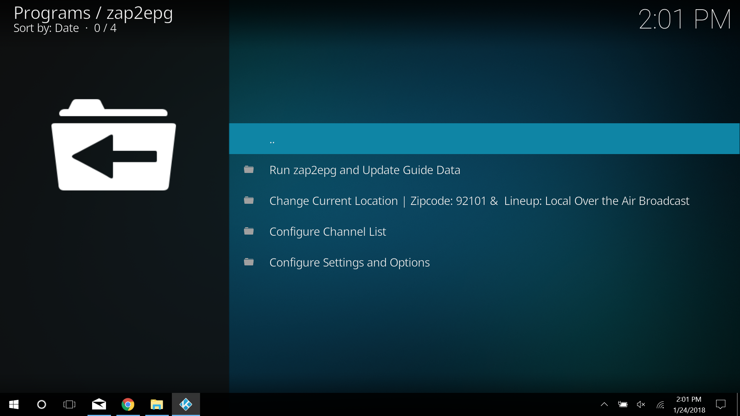Image resolution: width=740 pixels, height=416 pixels.
Task: Click muted volume tray icon
Action: [x=641, y=404]
